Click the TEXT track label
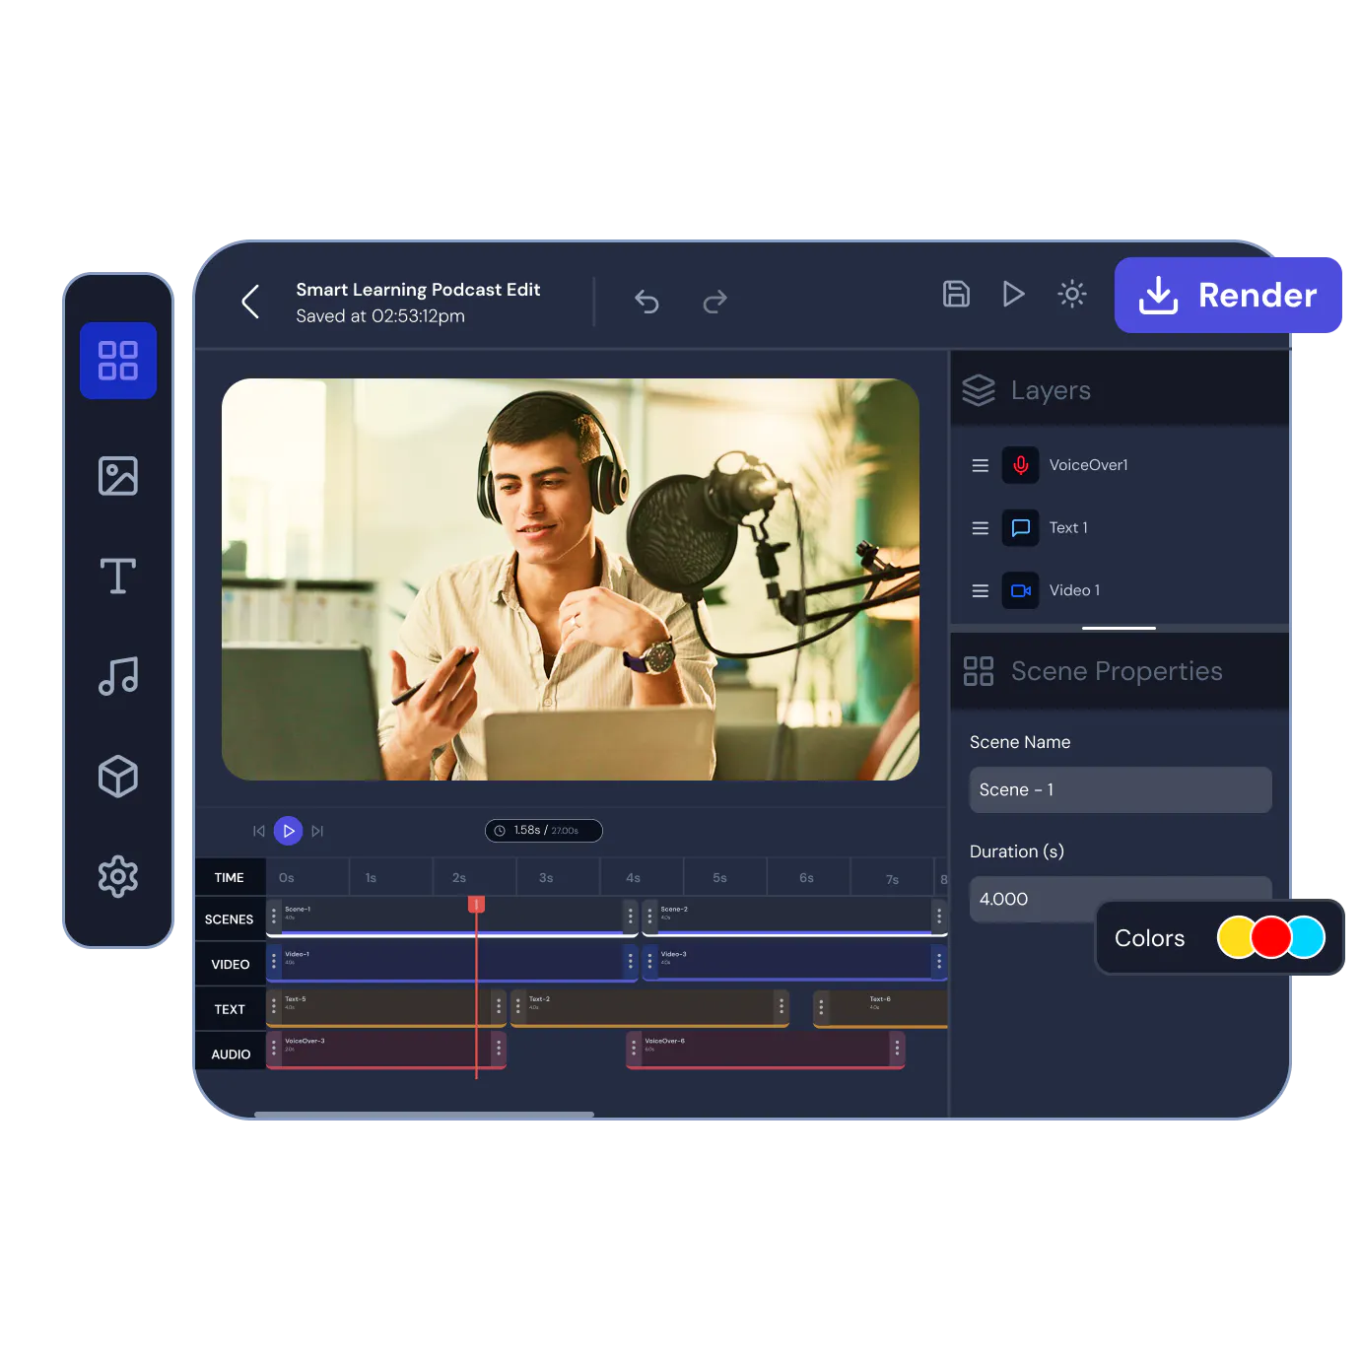The image size is (1360, 1360). click(x=230, y=1009)
